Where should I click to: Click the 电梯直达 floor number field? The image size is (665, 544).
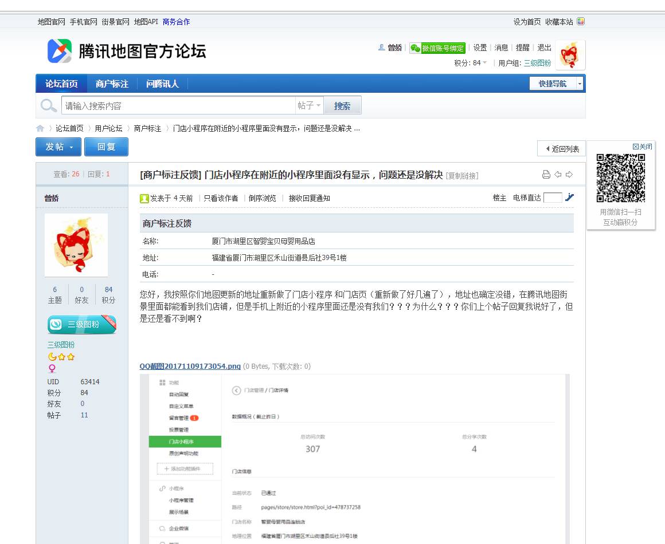point(553,198)
